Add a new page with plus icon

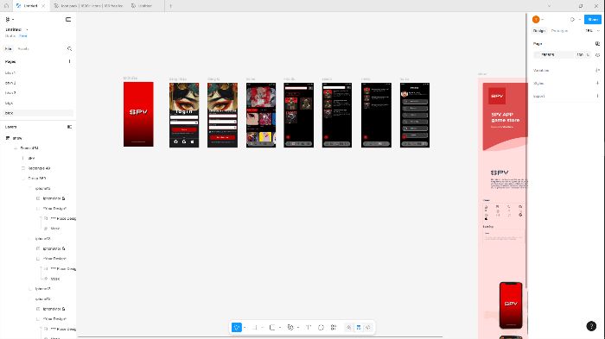69,61
